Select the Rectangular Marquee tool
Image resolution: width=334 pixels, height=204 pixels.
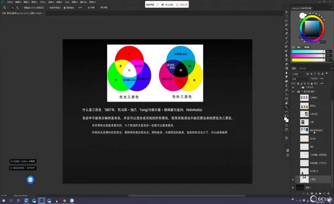[287, 16]
